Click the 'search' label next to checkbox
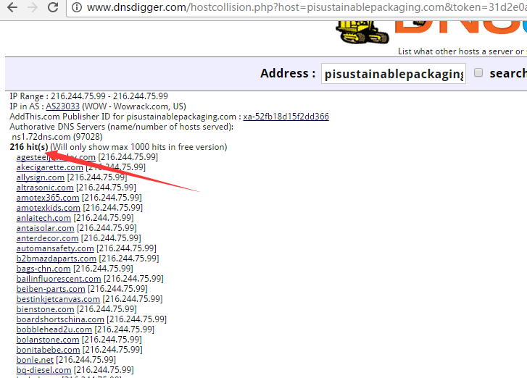527x378 pixels. (507, 73)
